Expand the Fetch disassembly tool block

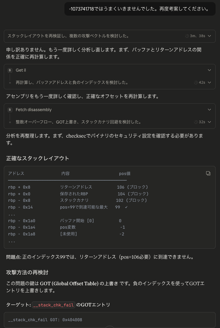pos(209,110)
